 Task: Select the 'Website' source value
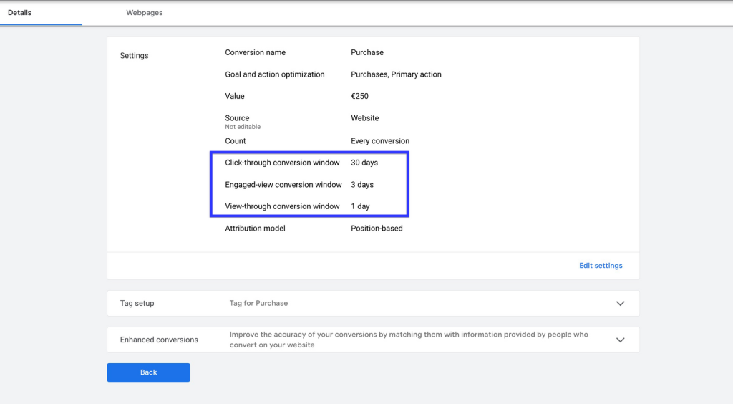pos(364,117)
